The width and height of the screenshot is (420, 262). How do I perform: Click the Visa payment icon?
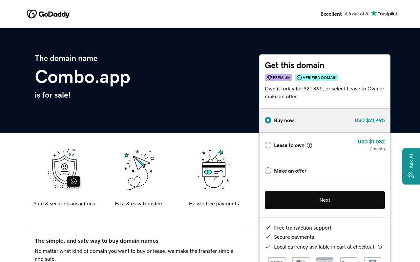(277, 260)
